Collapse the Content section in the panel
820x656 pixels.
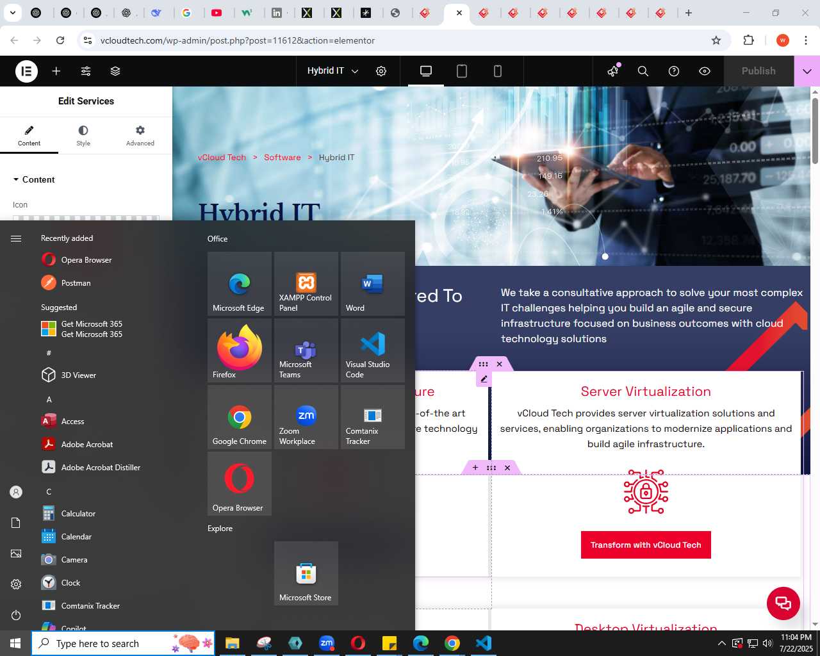pyautogui.click(x=34, y=179)
